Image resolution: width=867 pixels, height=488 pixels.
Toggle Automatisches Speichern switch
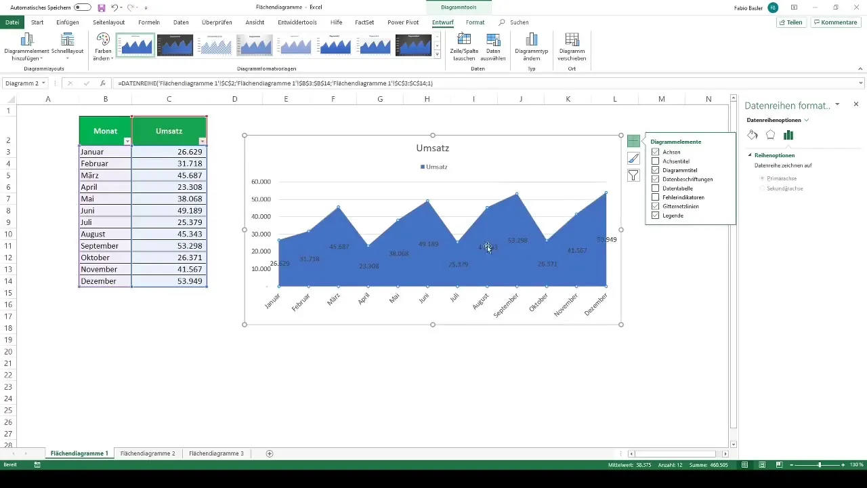[x=83, y=7]
